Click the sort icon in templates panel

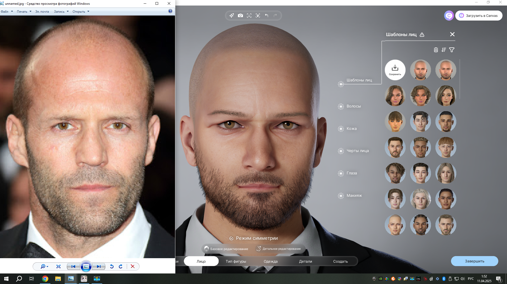444,50
